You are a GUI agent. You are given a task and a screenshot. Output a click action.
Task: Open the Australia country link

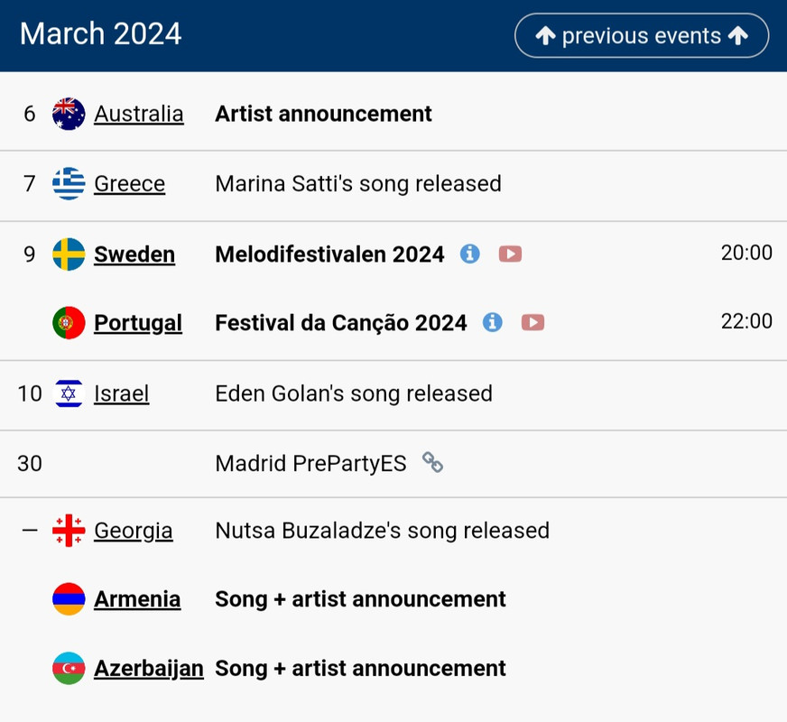[x=139, y=114]
